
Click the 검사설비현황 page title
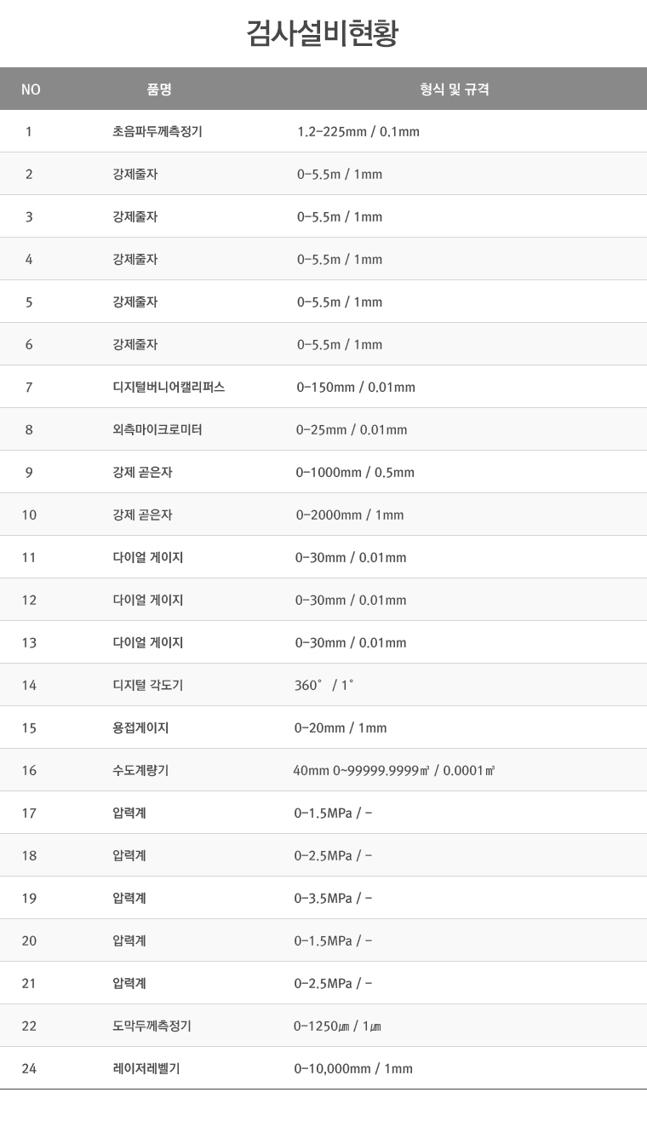pos(323,34)
